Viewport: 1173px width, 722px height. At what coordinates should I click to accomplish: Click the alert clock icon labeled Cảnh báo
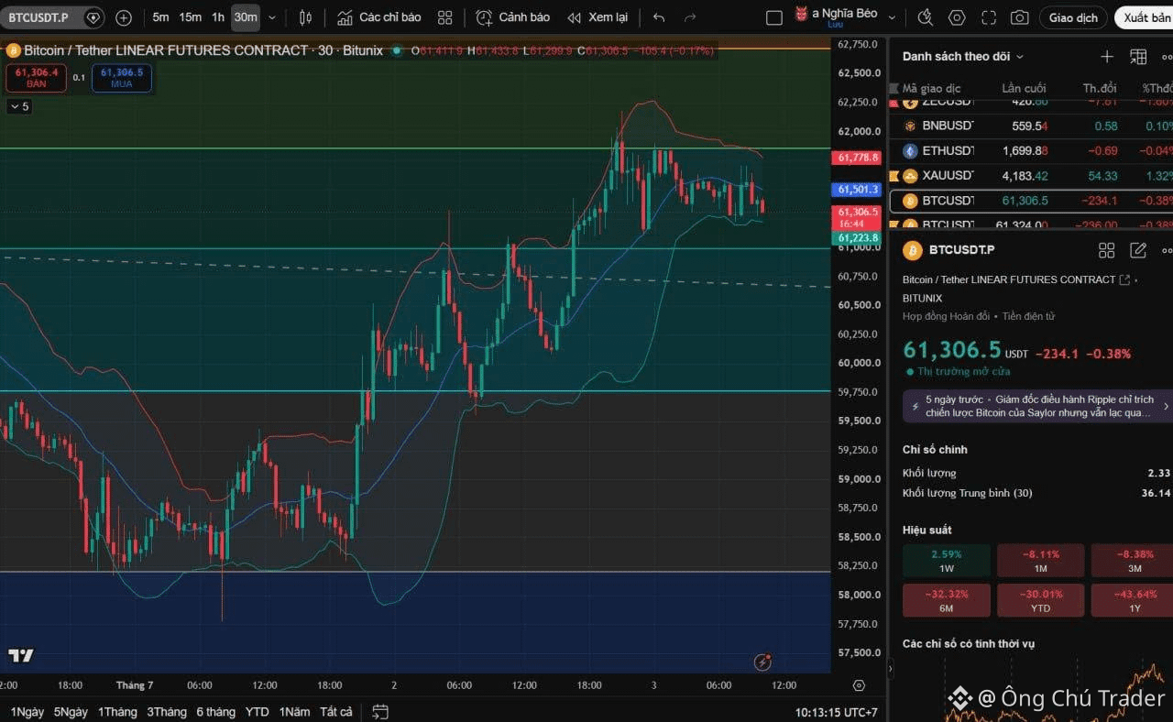point(512,17)
